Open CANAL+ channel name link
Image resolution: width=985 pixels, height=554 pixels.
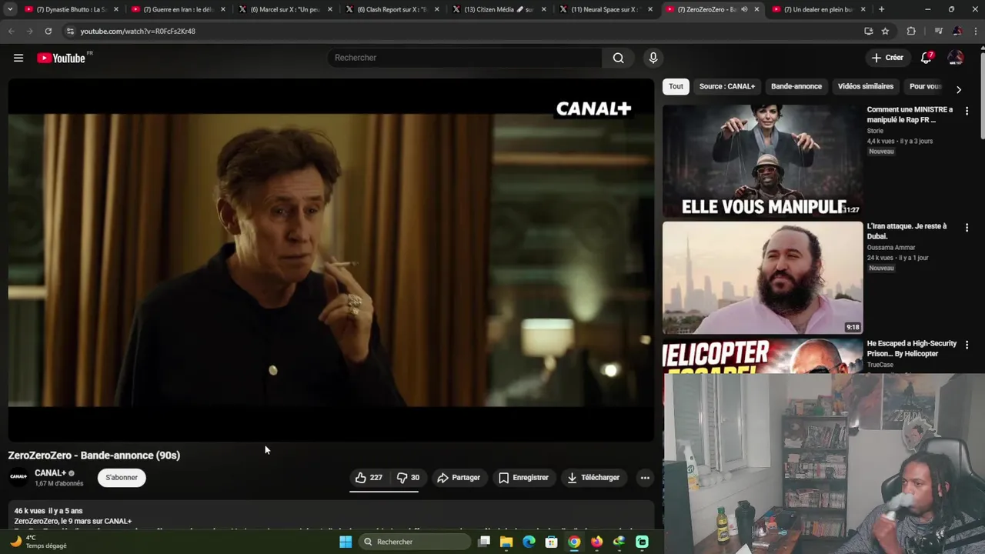pyautogui.click(x=50, y=473)
